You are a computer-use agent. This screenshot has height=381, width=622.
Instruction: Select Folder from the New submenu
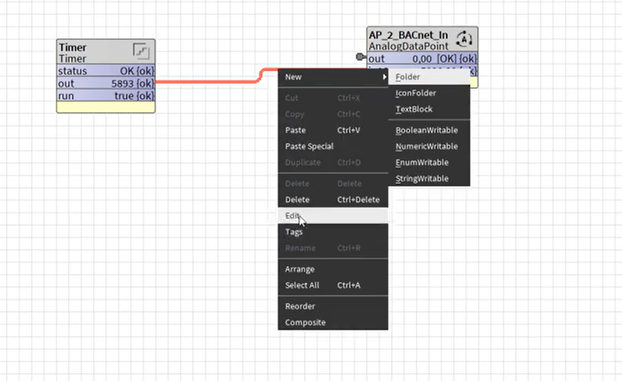(x=408, y=77)
